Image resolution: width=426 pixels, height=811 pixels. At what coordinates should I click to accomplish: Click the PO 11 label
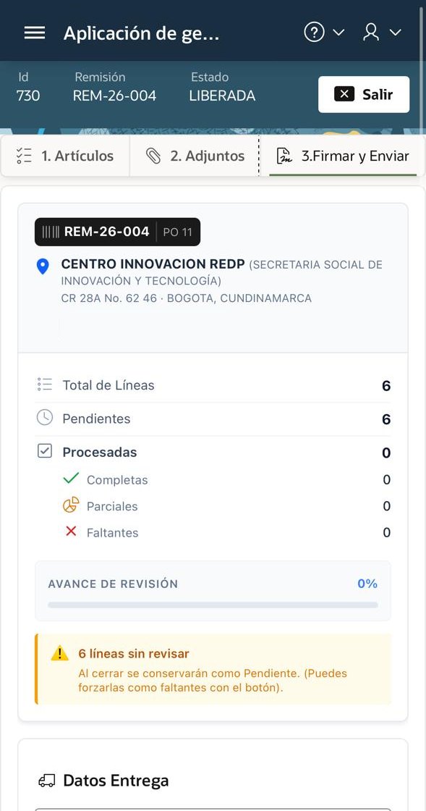[x=178, y=232]
